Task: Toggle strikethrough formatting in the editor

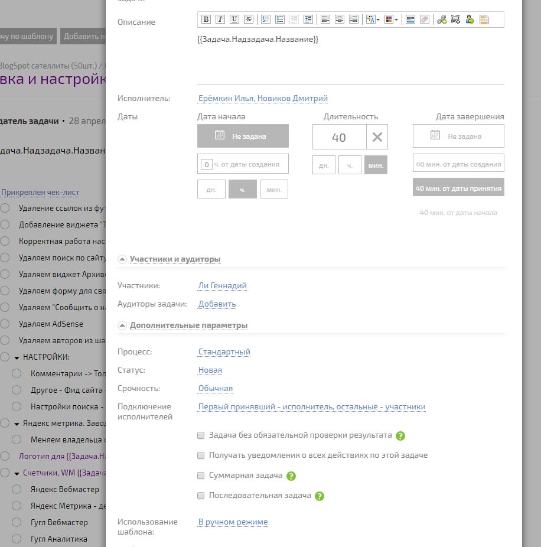Action: [x=248, y=19]
